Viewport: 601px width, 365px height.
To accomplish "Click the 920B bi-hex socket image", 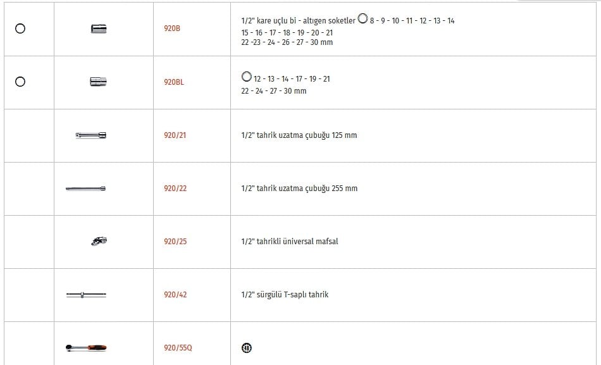I will [x=99, y=28].
